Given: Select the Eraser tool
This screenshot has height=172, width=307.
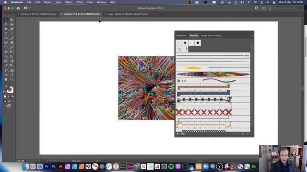Looking at the screenshot, I should coord(12,43).
